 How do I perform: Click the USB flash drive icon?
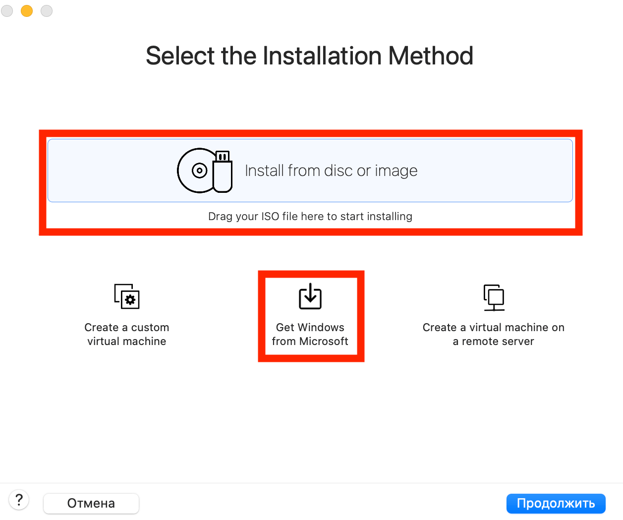click(x=223, y=172)
